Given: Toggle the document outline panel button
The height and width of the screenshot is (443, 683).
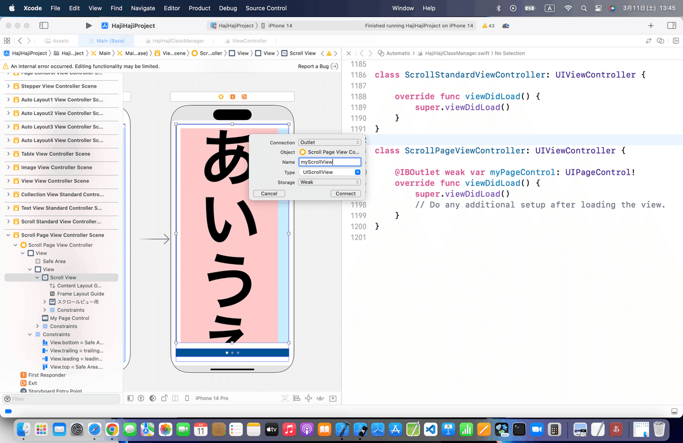Looking at the screenshot, I should click(130, 398).
